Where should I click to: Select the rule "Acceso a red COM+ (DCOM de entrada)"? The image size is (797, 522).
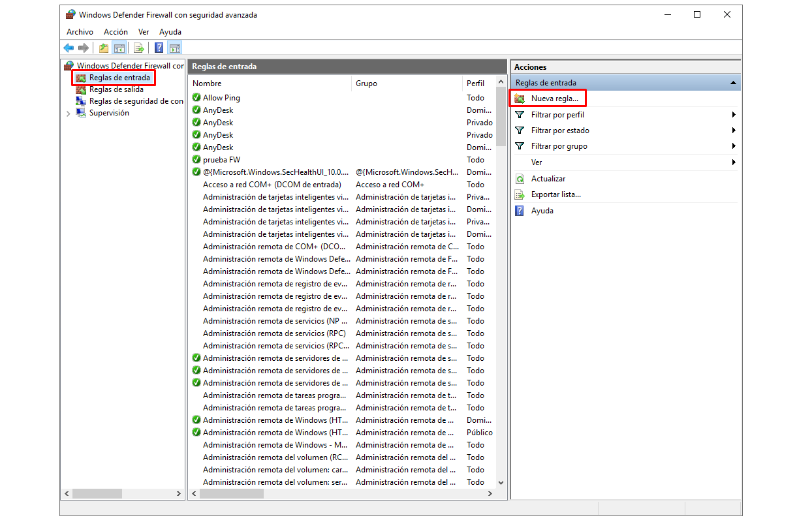coord(272,185)
